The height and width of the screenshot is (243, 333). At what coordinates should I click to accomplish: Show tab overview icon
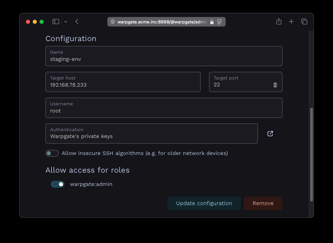[x=304, y=22]
